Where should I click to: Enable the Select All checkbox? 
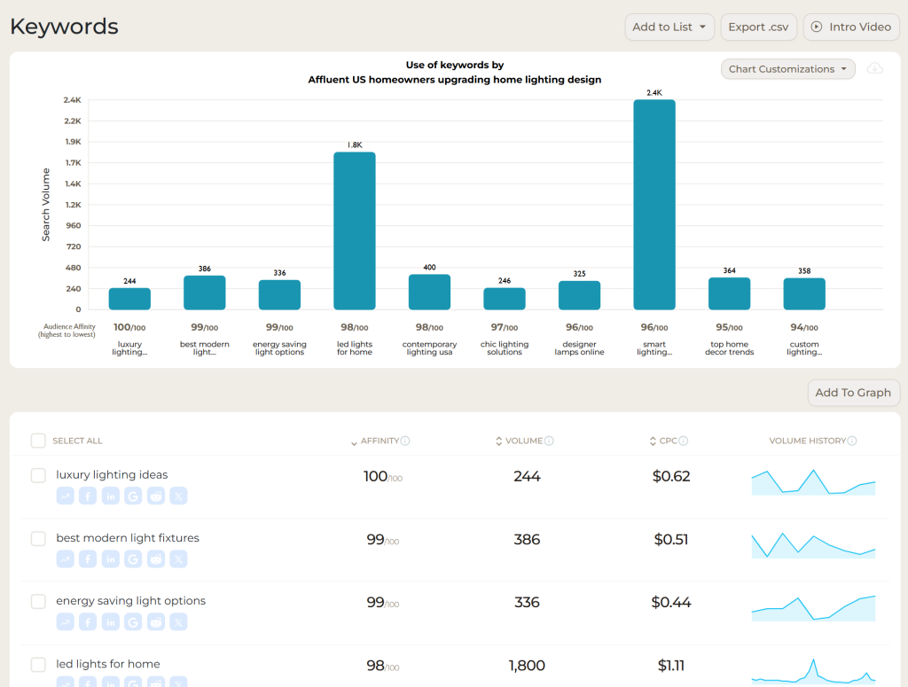(x=38, y=440)
